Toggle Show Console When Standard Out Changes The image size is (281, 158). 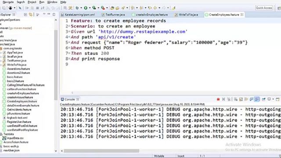[x=252, y=99]
